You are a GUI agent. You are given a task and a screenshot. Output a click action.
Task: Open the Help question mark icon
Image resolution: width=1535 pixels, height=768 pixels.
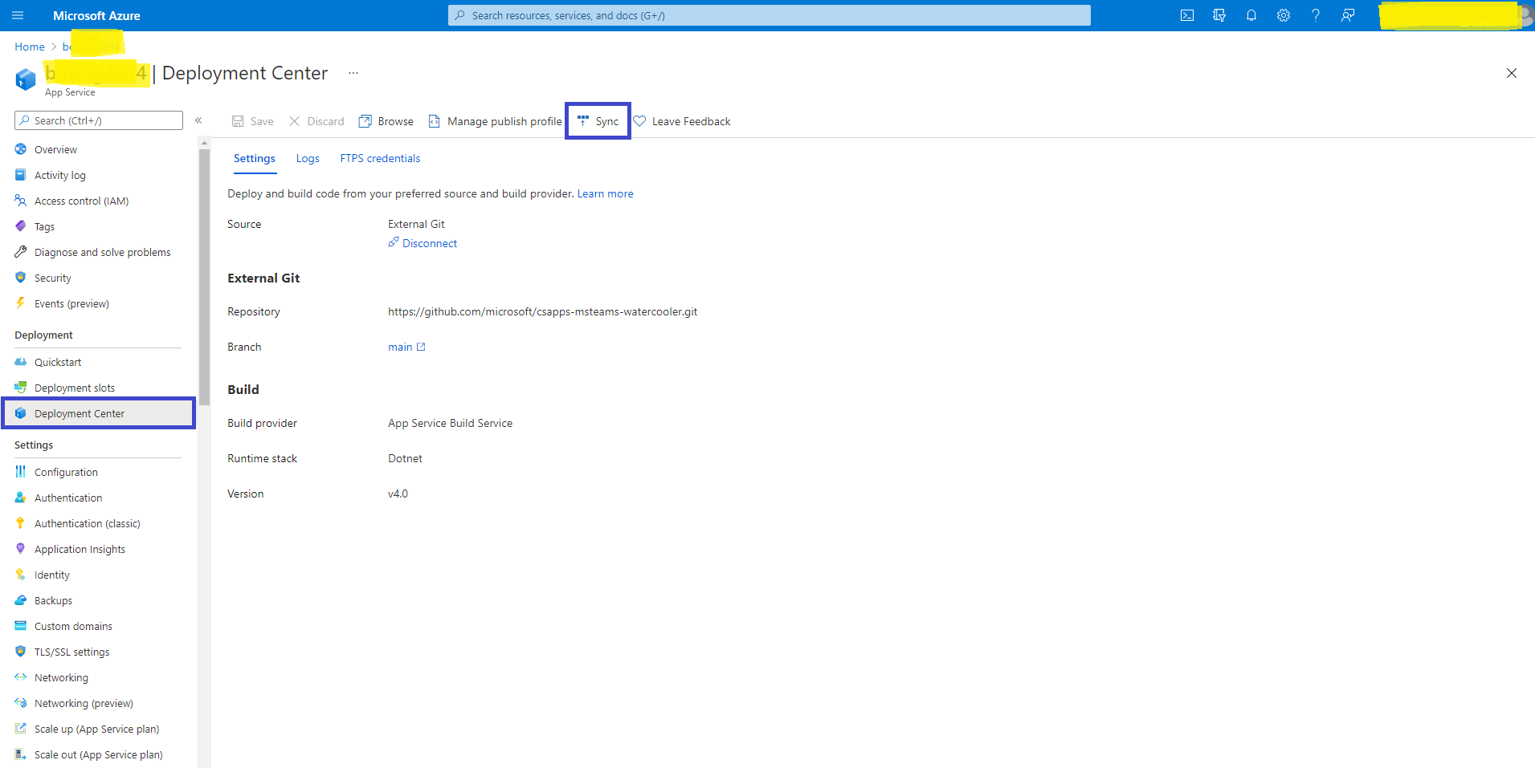point(1316,15)
